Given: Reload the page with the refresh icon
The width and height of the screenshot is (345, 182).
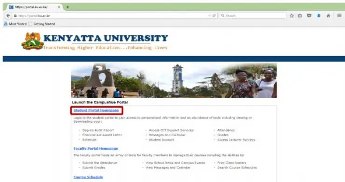Looking at the screenshot, I should click(214, 16).
